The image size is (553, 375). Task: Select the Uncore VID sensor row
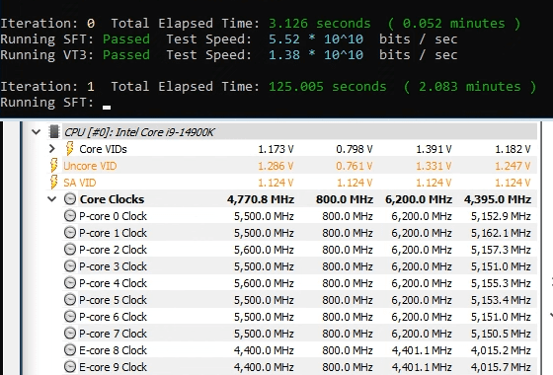[292, 166]
